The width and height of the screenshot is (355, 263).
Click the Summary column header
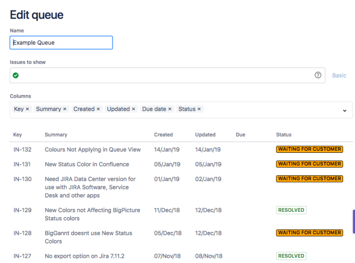coord(56,135)
